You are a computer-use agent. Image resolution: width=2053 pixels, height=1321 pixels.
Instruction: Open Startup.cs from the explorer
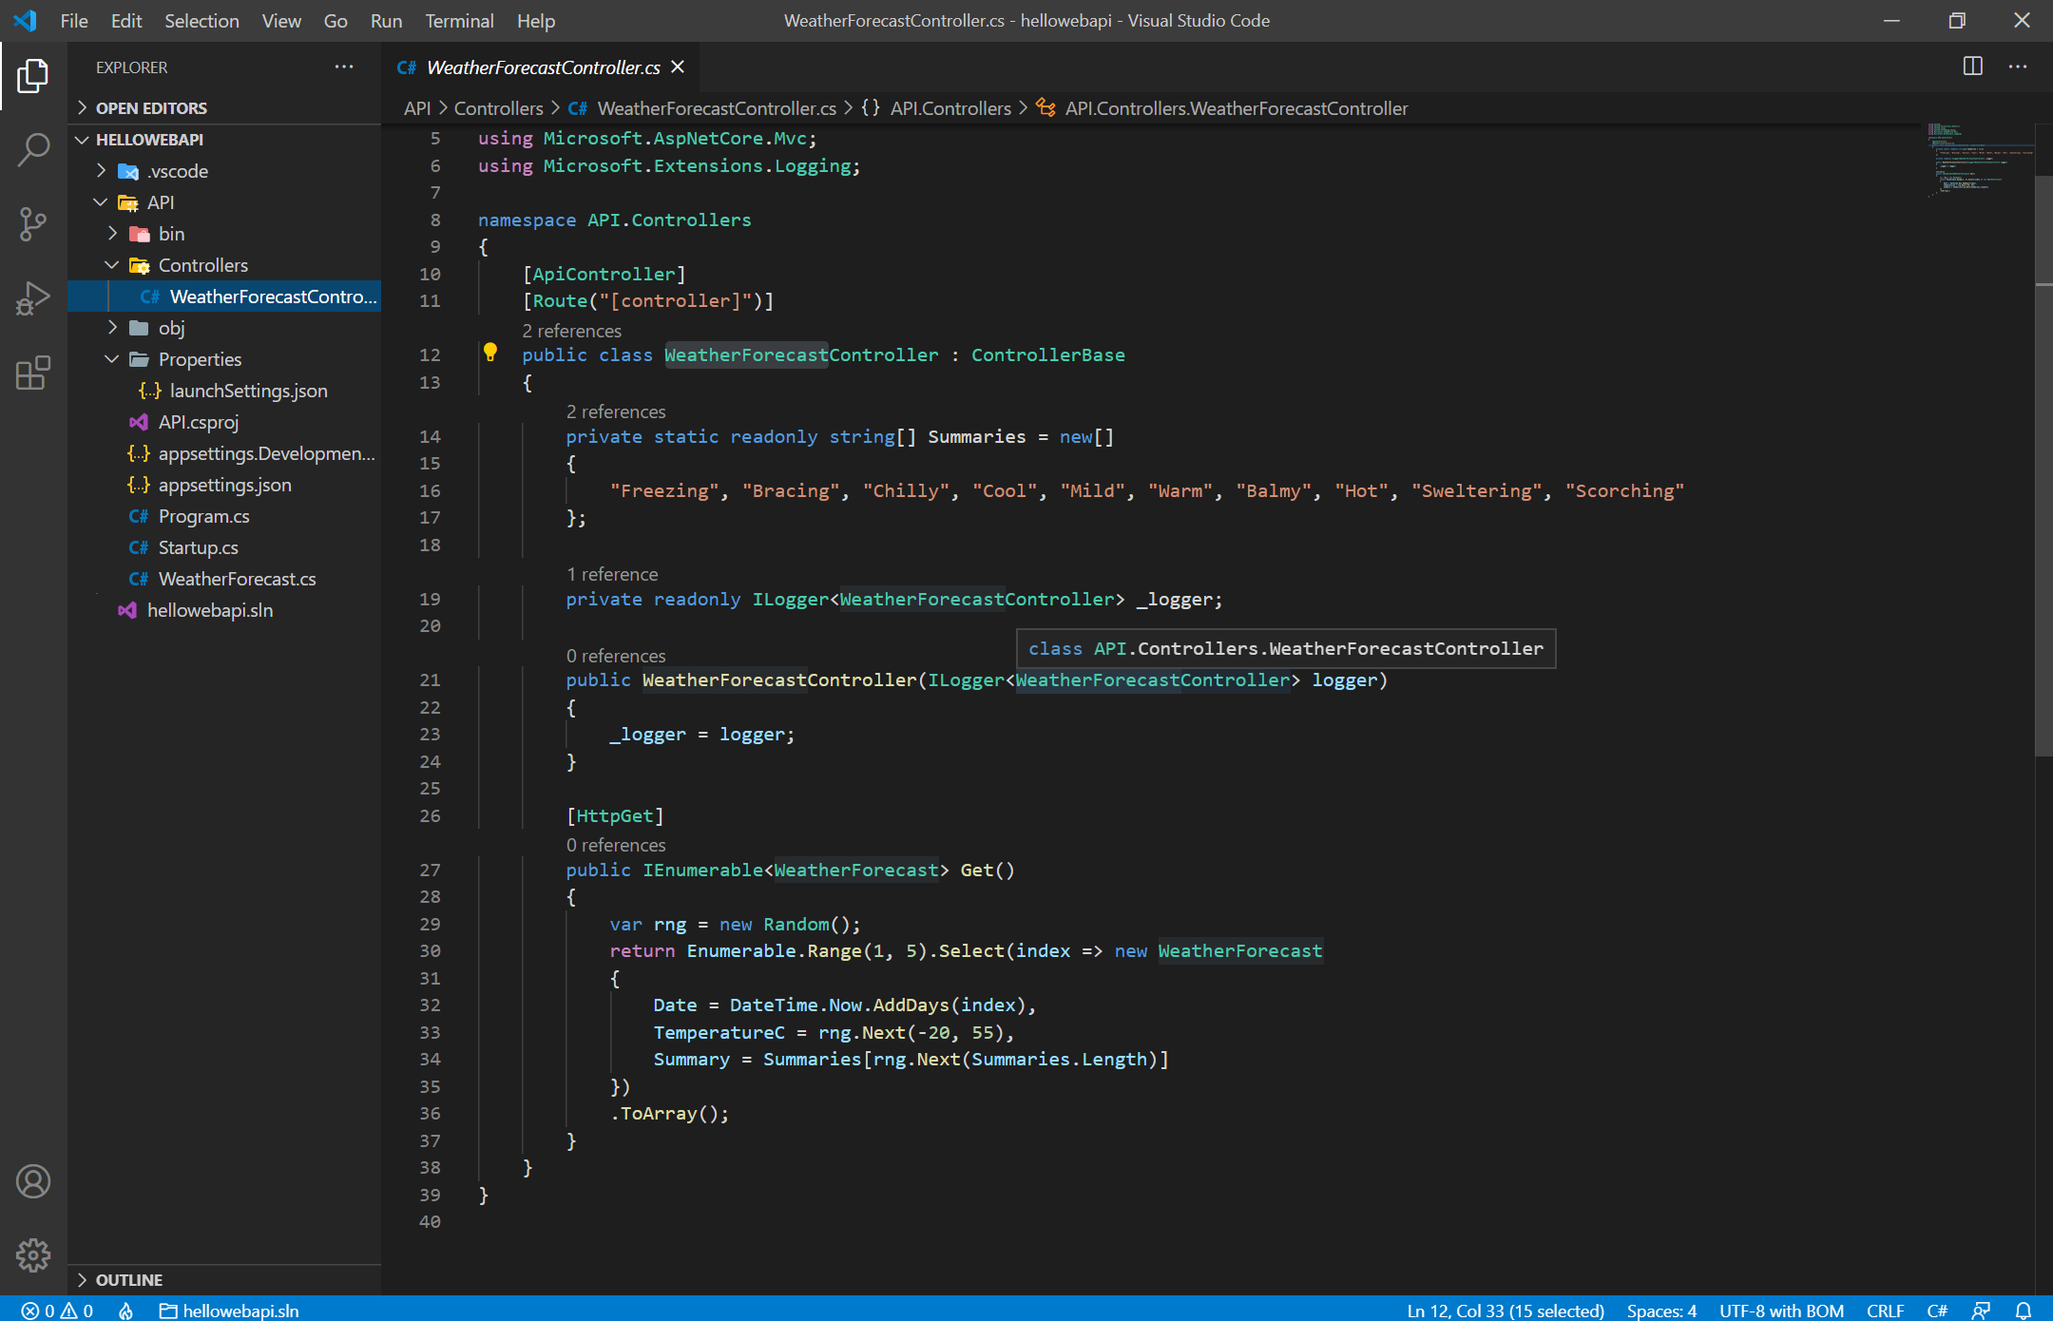click(x=198, y=547)
